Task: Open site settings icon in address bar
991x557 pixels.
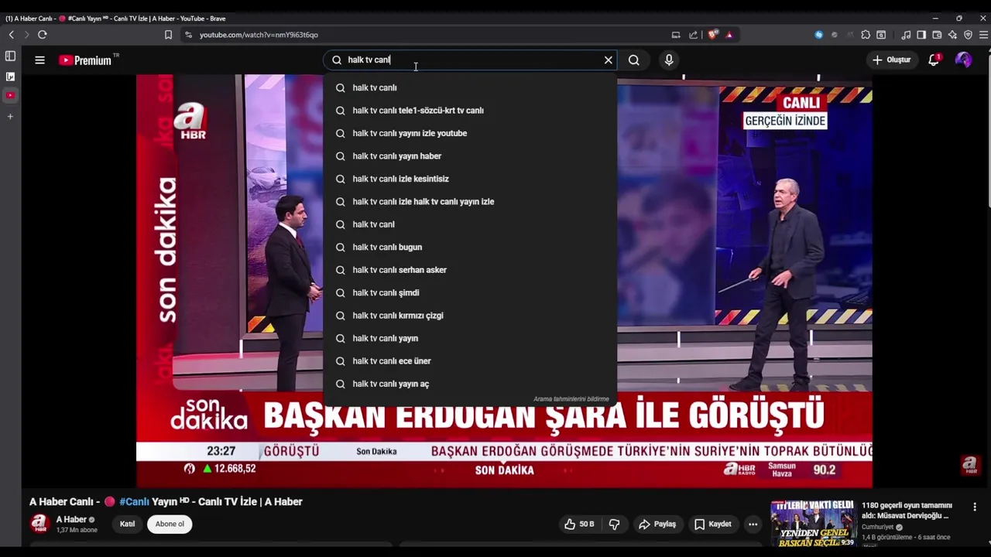Action: point(188,35)
